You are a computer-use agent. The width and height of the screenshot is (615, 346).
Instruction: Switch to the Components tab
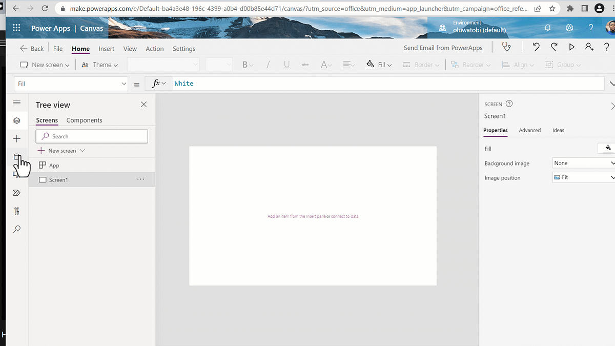click(84, 120)
